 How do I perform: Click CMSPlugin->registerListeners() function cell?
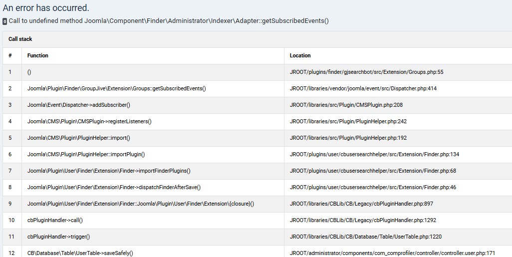[89, 121]
